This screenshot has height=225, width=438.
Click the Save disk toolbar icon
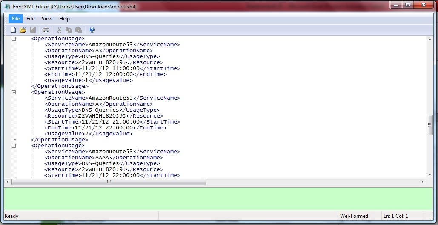[33, 30]
